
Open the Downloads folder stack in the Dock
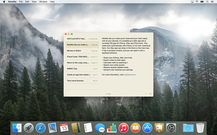coord(188,127)
